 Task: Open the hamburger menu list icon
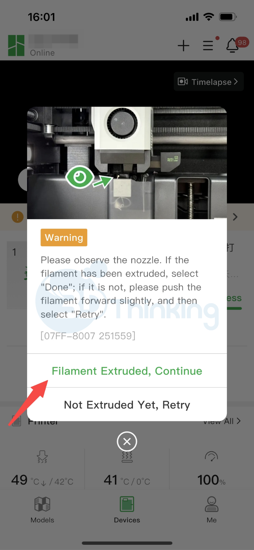click(208, 45)
